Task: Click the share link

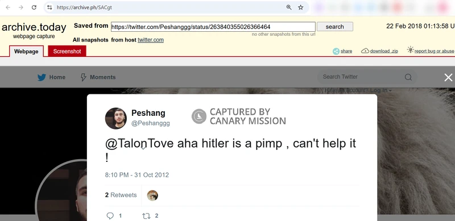Action: tap(346, 51)
